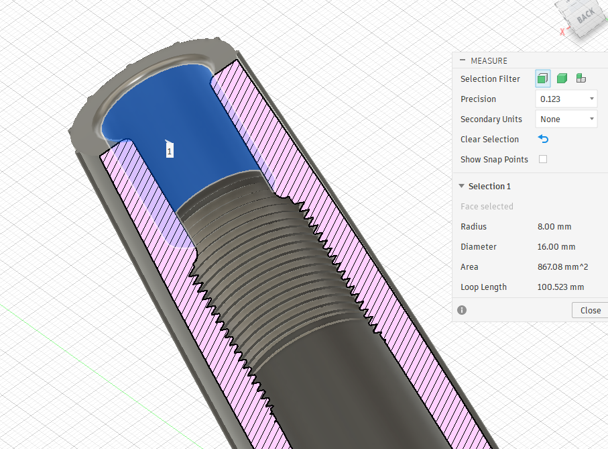The width and height of the screenshot is (608, 449).
Task: Click the selection marker labeled 1
Action: pyautogui.click(x=169, y=150)
